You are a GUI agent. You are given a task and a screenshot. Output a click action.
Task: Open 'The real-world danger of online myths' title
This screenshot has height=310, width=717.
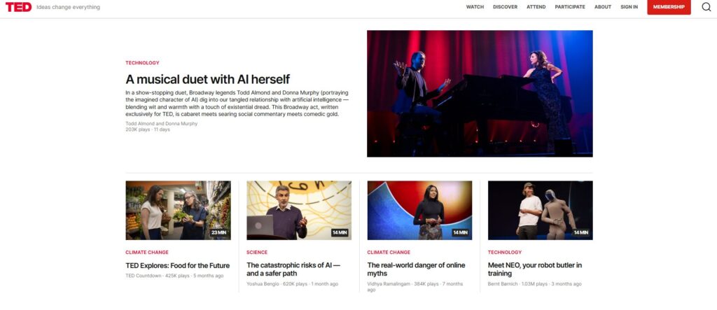[416, 269]
